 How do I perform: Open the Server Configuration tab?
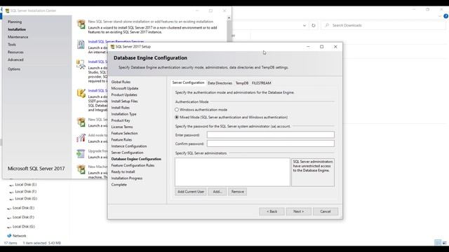(188, 83)
